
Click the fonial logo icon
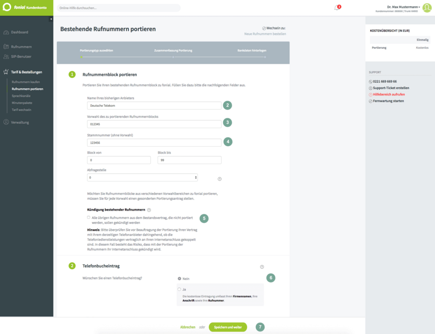[7, 7]
